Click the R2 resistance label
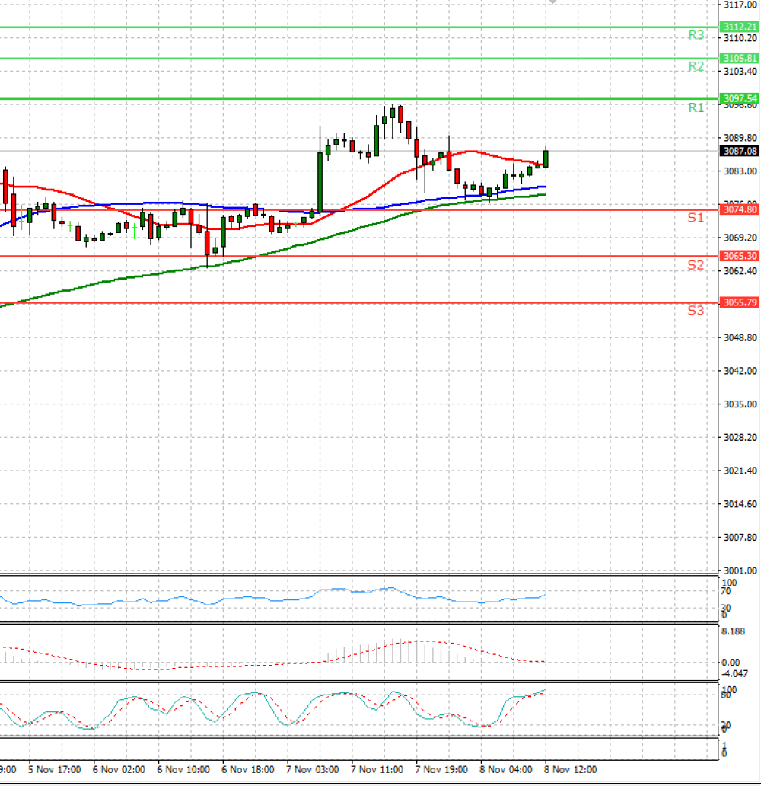 point(696,66)
